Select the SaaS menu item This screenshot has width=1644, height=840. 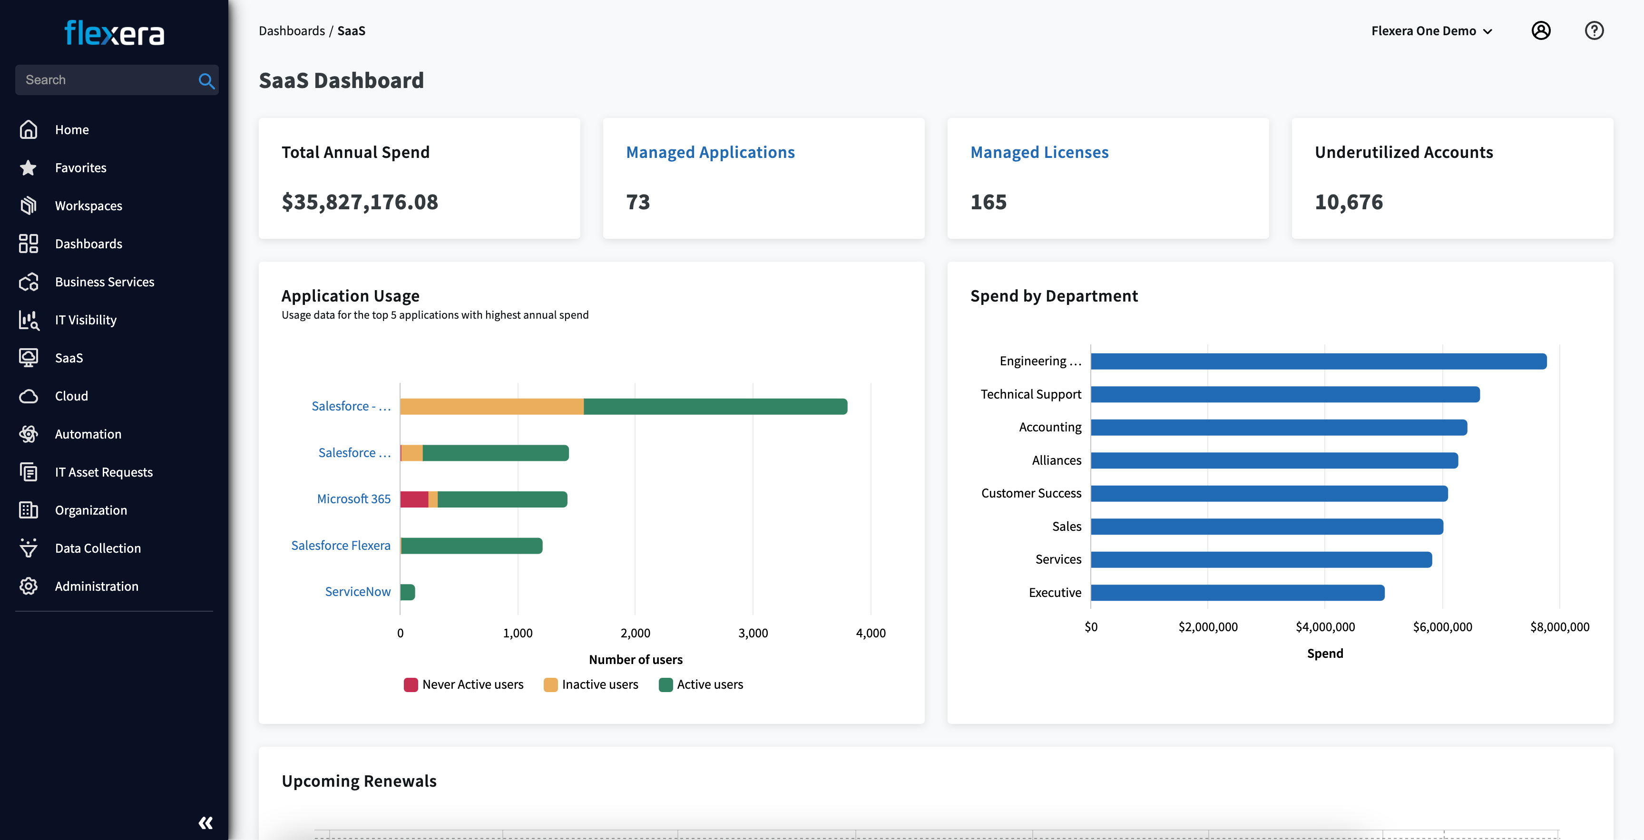68,356
